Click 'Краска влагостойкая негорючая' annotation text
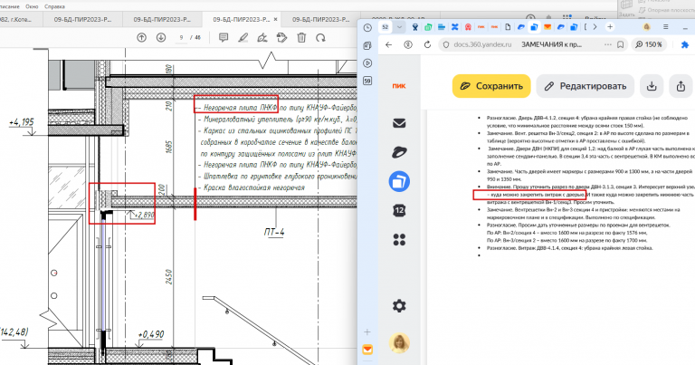 [254, 187]
